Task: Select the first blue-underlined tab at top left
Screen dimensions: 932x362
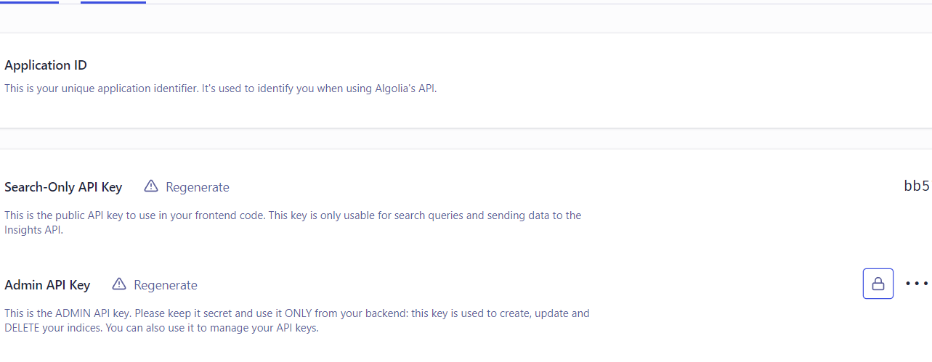Action: (x=29, y=2)
